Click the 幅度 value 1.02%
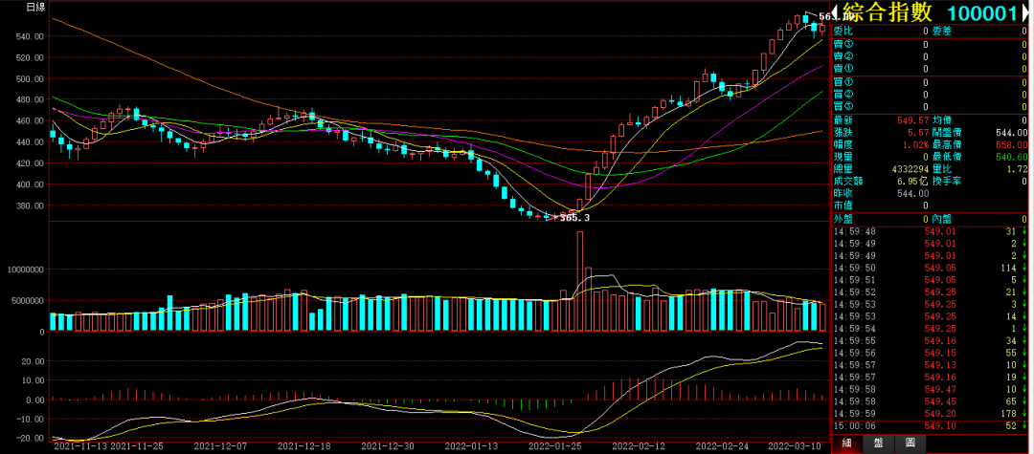 click(x=915, y=144)
